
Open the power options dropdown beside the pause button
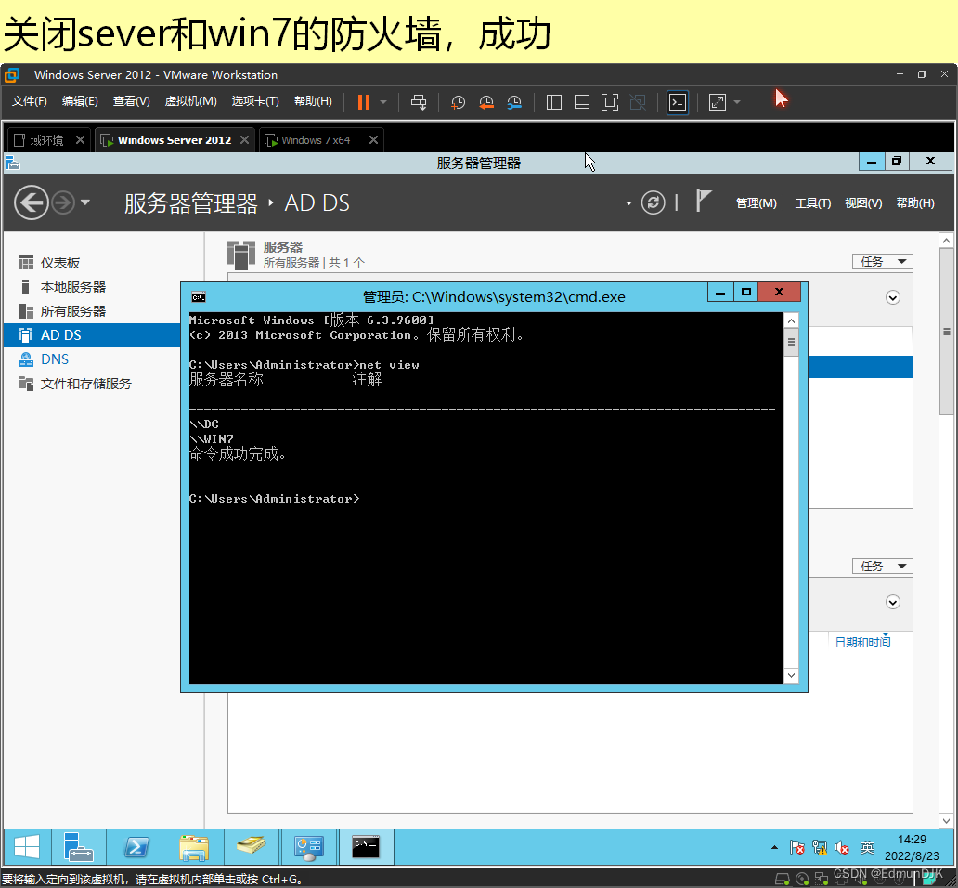(383, 102)
